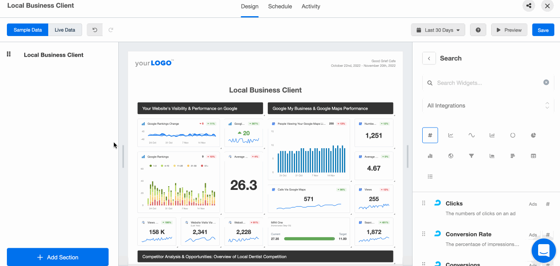This screenshot has width=560, height=266.
Task: Choose the list widget type icon
Action: coord(430,177)
